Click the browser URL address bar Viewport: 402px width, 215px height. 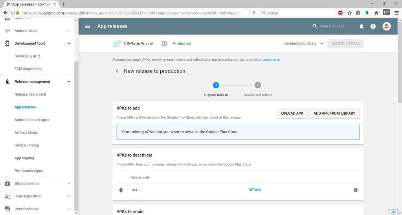(x=132, y=13)
